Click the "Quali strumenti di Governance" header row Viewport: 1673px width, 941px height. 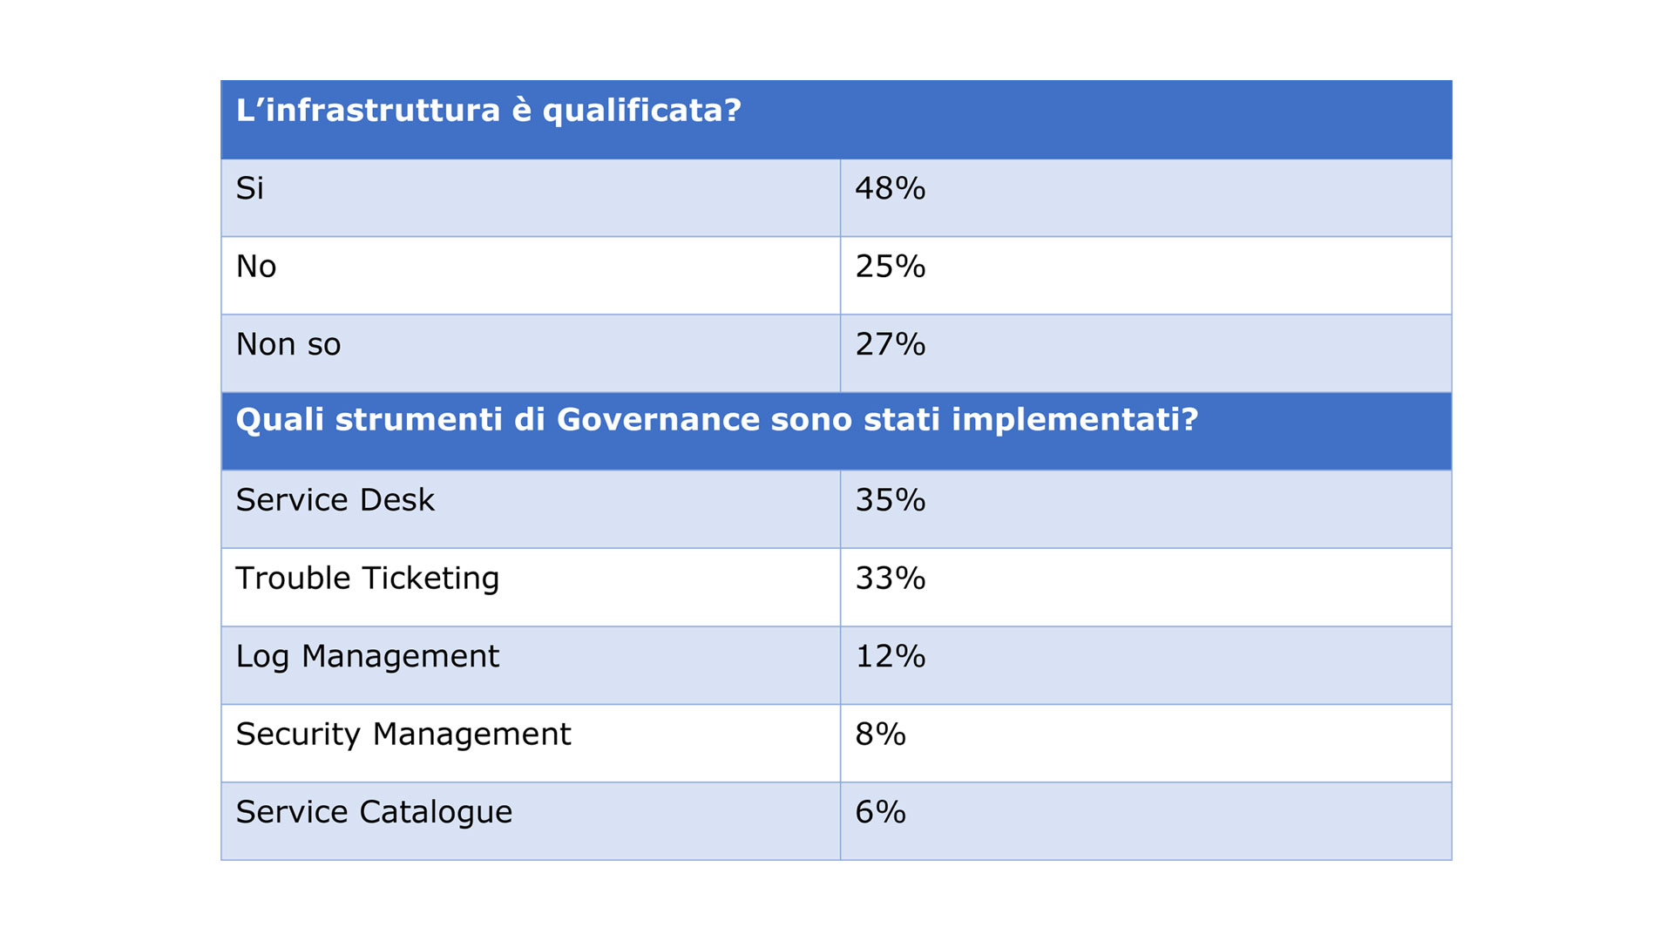tap(836, 431)
